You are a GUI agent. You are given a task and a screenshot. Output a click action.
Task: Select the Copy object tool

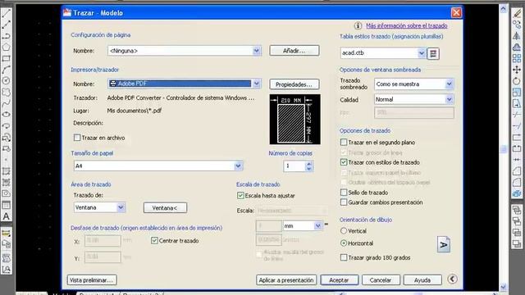[x=517, y=25]
